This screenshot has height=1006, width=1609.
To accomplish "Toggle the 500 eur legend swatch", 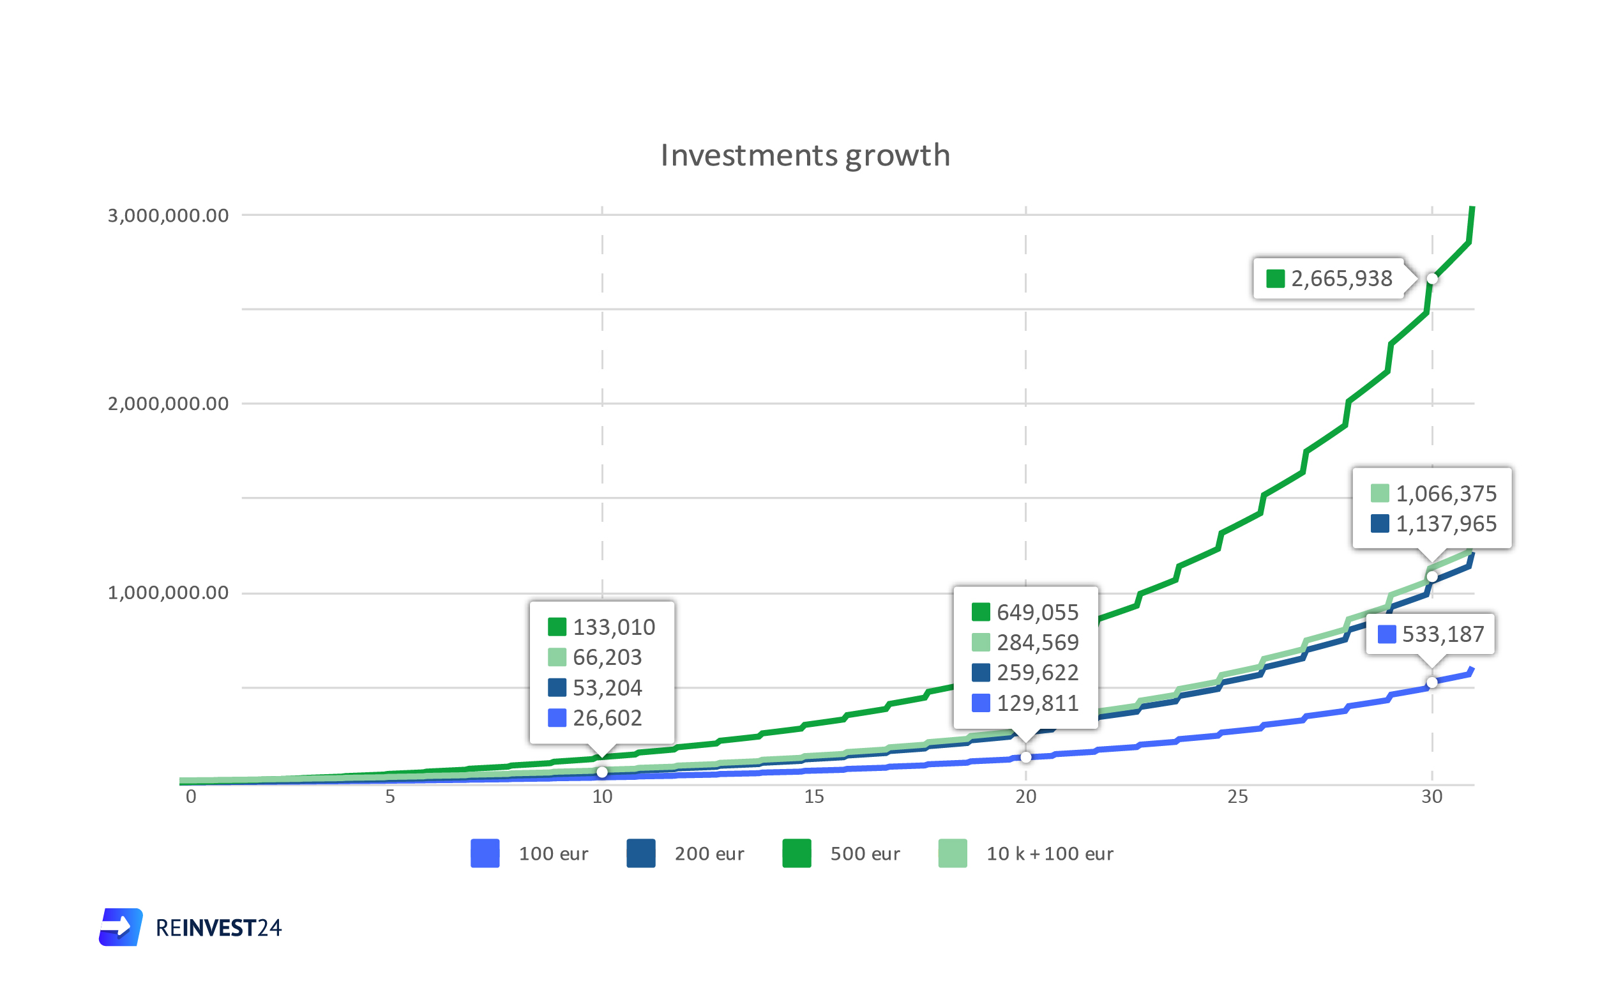I will [797, 853].
